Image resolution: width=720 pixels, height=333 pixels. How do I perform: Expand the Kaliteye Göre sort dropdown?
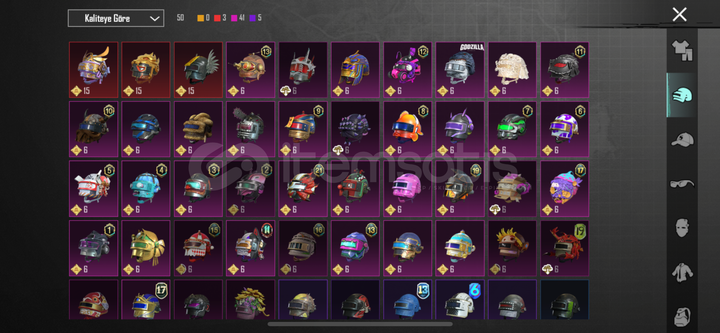click(x=116, y=18)
